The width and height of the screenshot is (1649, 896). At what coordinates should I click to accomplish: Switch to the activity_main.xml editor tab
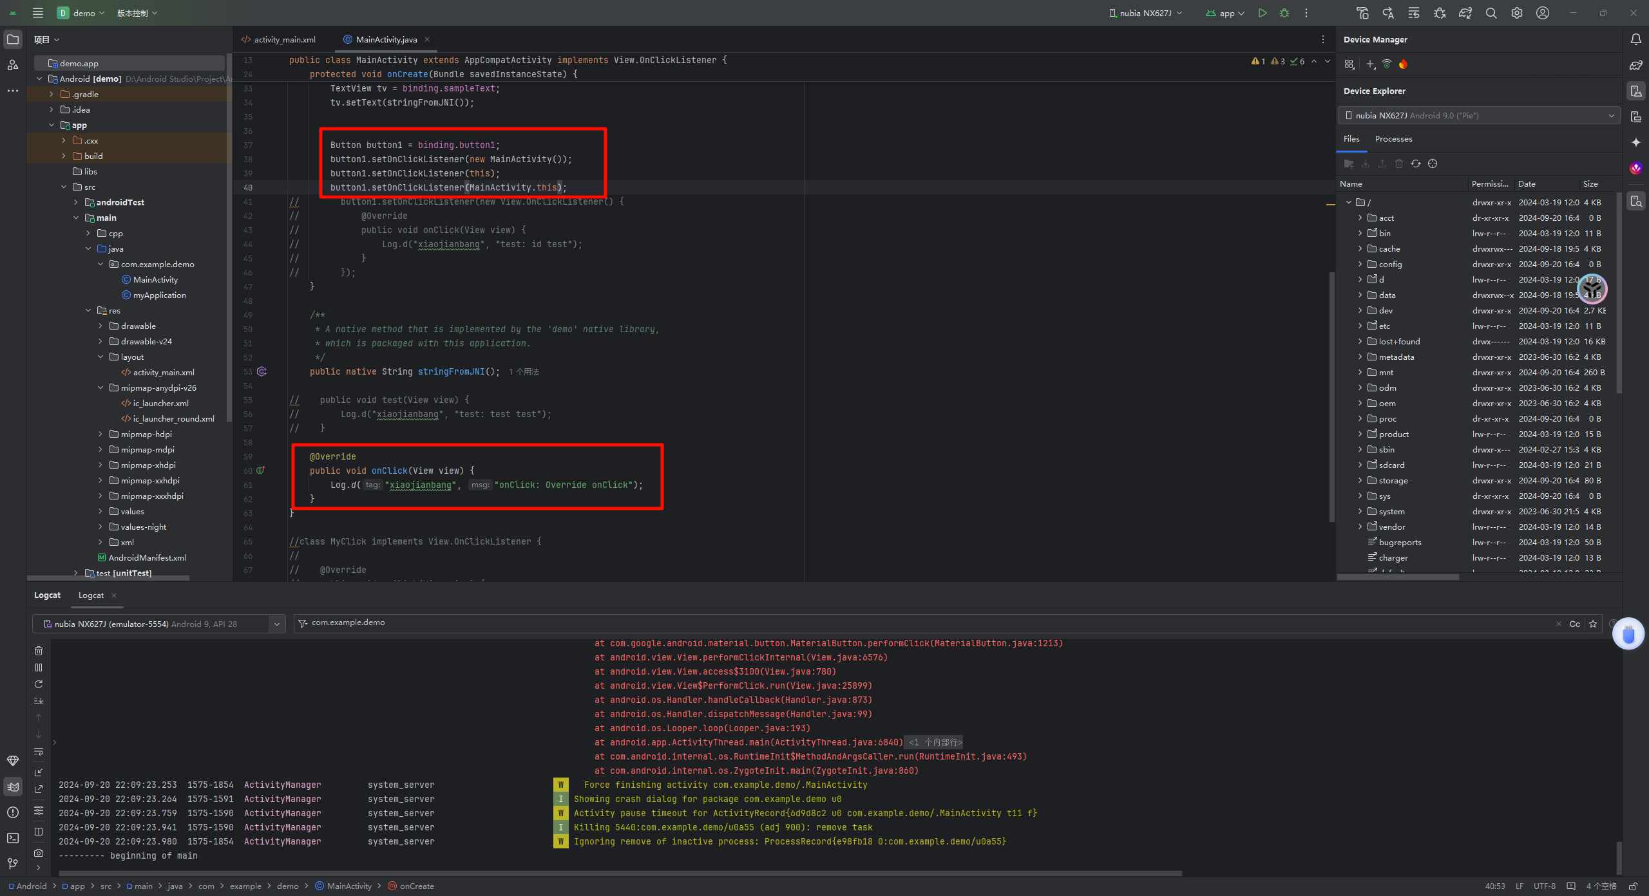pos(284,40)
